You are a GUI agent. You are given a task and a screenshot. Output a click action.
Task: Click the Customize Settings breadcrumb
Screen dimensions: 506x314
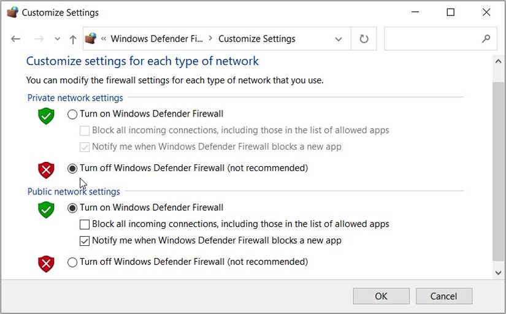pyautogui.click(x=257, y=39)
